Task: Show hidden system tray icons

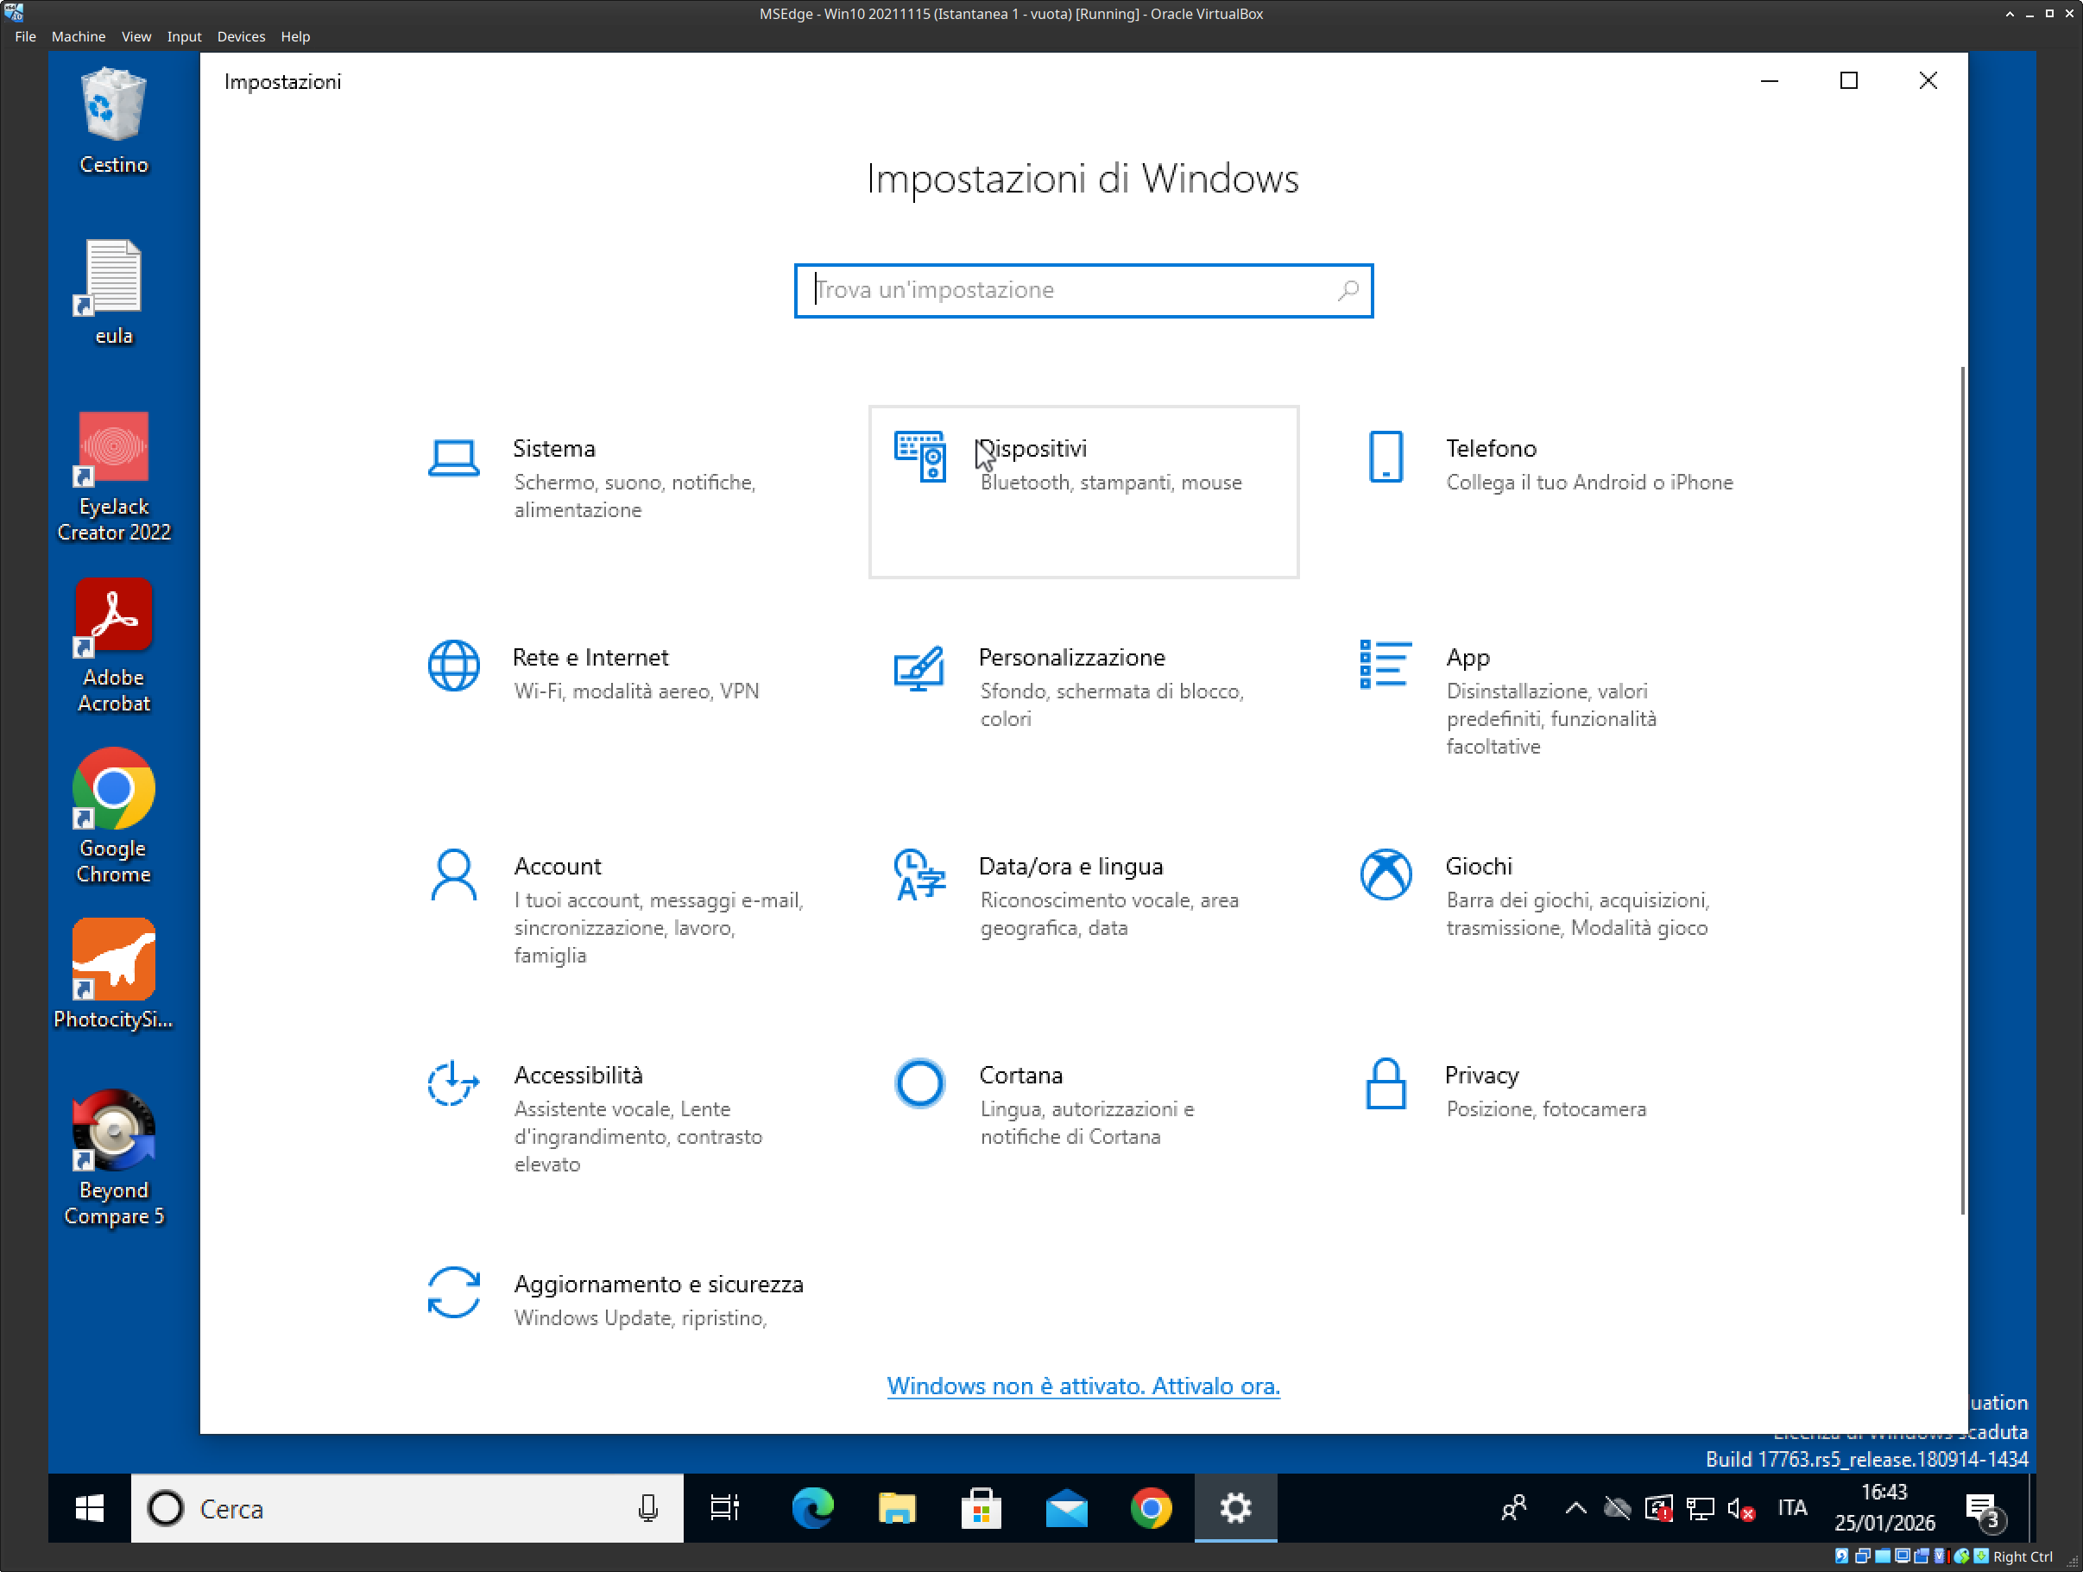Action: pos(1575,1509)
